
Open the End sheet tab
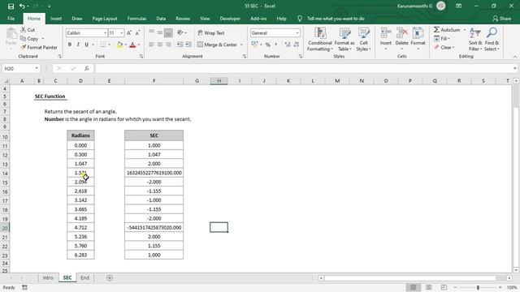click(84, 277)
